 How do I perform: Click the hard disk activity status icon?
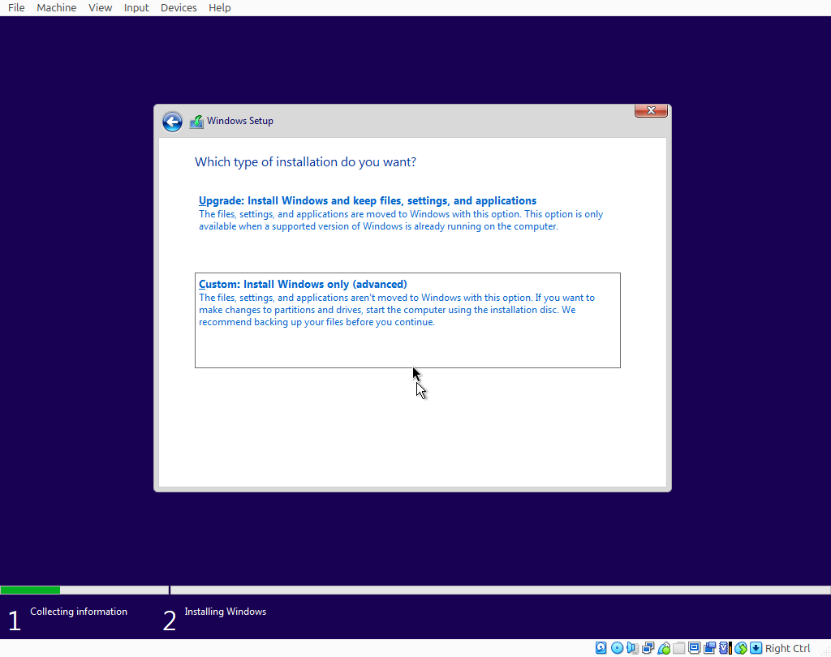point(601,648)
